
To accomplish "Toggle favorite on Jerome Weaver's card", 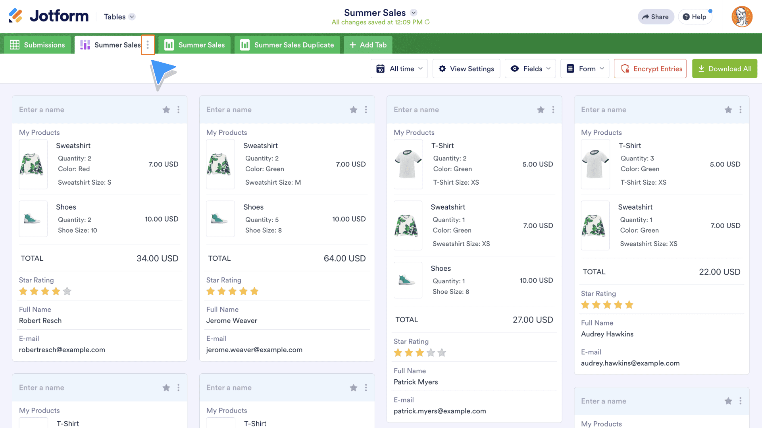I will coord(354,110).
